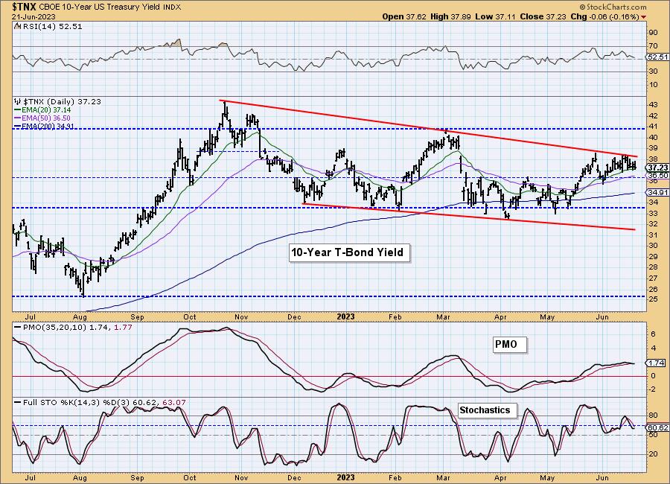Click the EMA(200) 34.91 legend entry
670x484 pixels.
click(x=44, y=126)
